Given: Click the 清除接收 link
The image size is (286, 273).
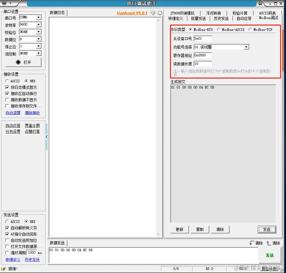Looking at the screenshot, I should 32,113.
